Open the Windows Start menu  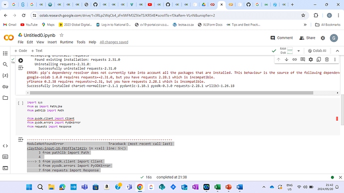pyautogui.click(x=29, y=187)
